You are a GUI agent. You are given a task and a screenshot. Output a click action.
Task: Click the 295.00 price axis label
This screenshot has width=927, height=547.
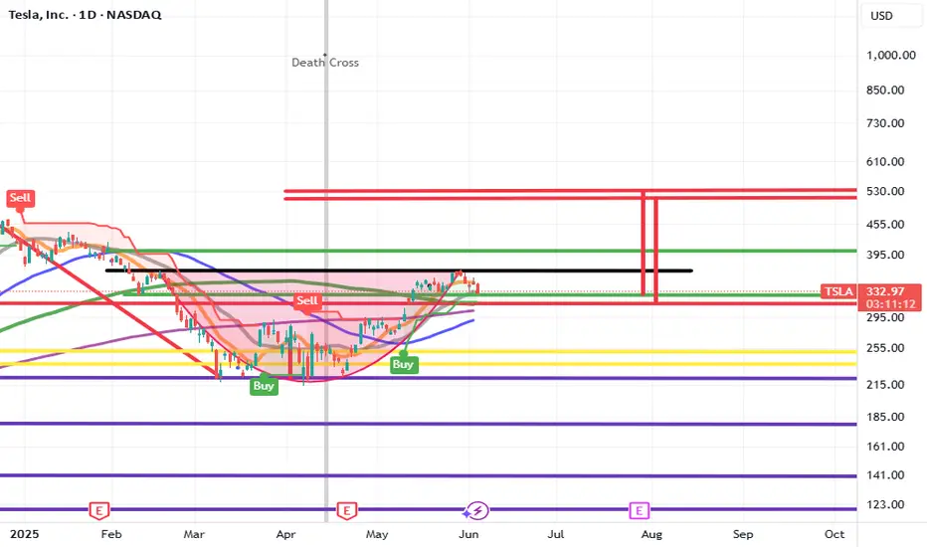coord(885,317)
